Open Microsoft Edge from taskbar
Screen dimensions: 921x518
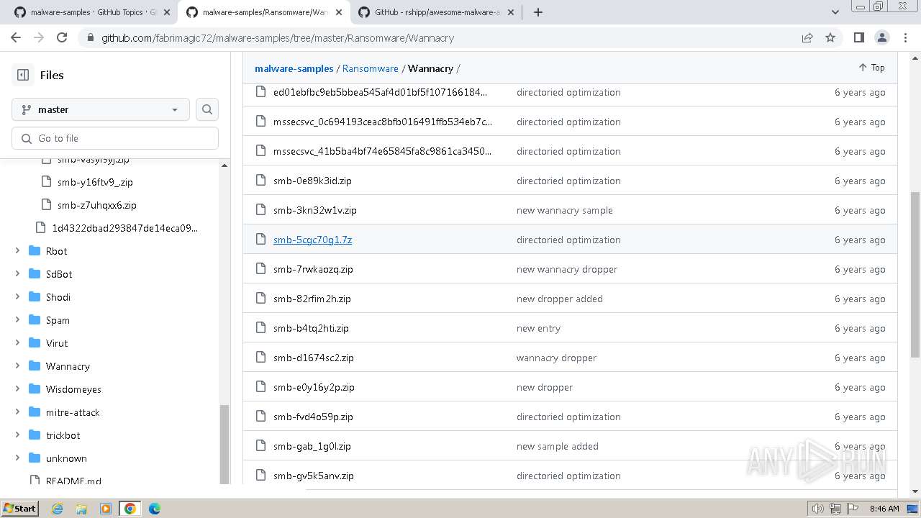coord(154,509)
